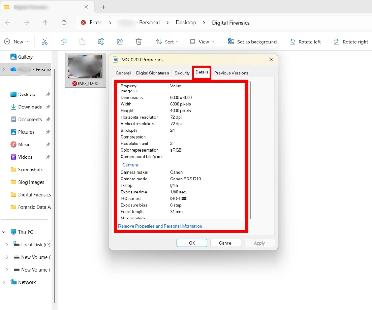Expand the OneDrive Personal node
Screen dimensions: 372x310
[x=4, y=69]
